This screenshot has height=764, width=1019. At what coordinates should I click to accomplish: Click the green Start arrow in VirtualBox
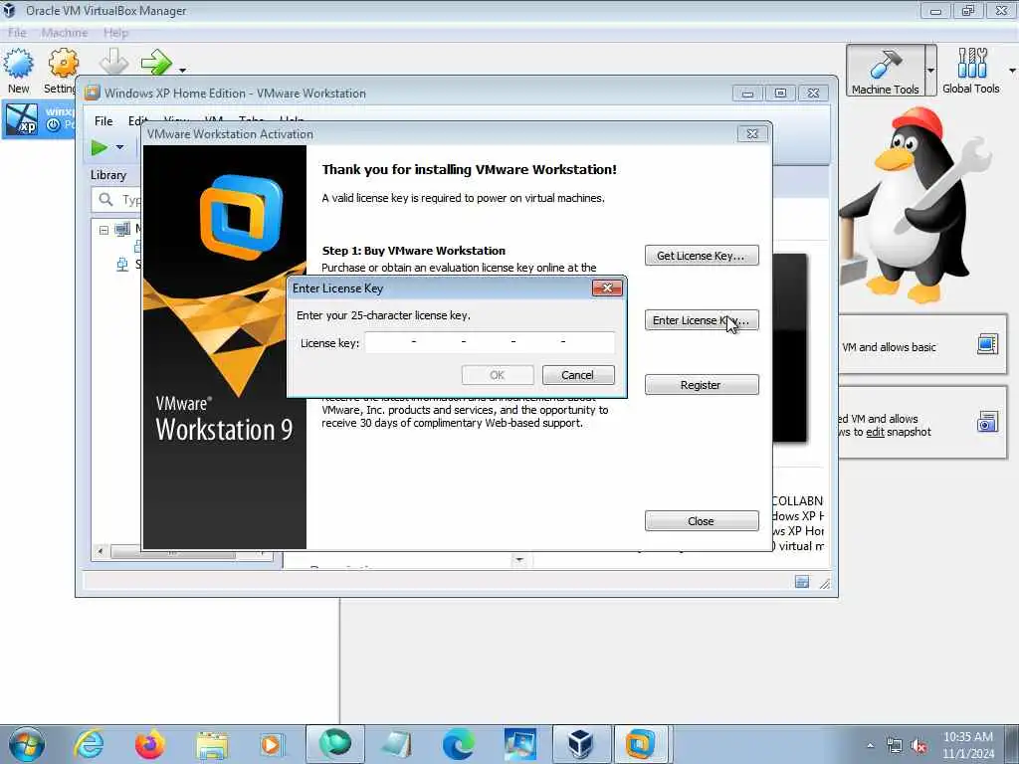pos(156,63)
